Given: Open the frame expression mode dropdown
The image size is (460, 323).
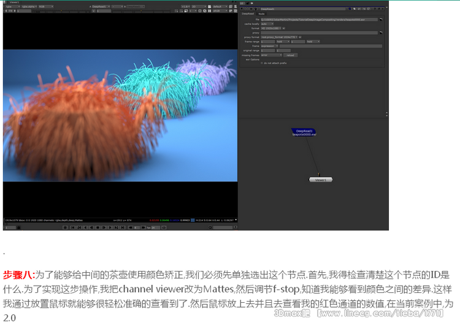Looking at the screenshot, I should point(270,46).
